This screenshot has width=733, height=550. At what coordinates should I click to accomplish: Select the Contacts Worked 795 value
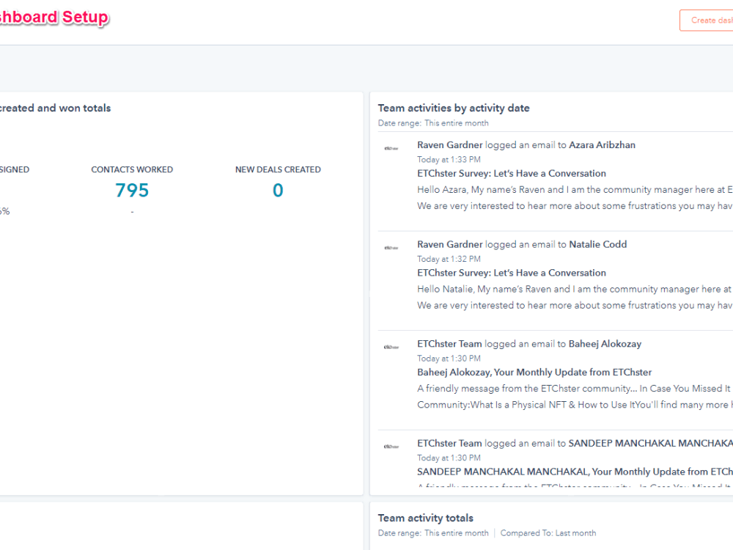[x=132, y=191]
